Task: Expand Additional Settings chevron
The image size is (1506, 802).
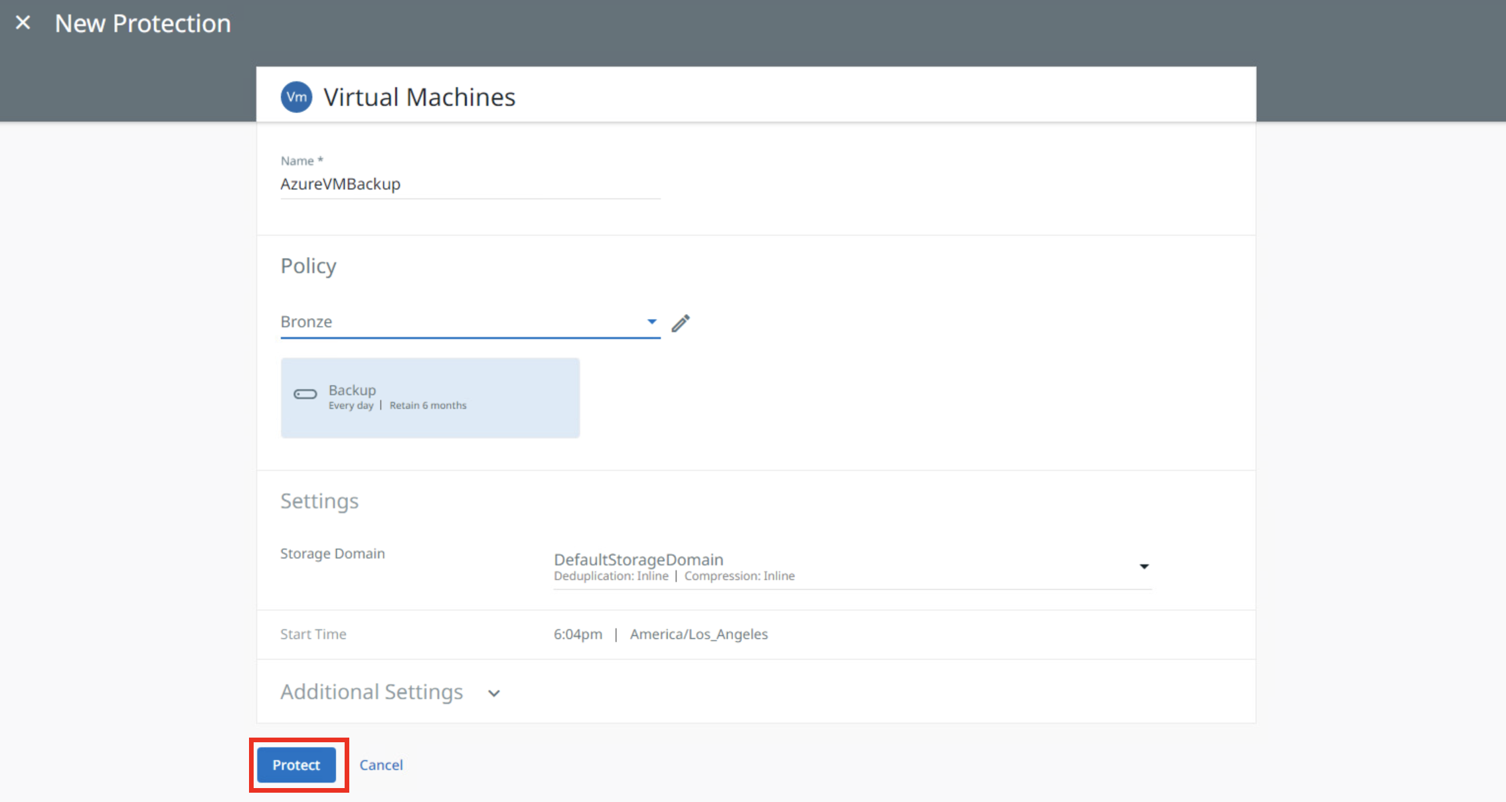Action: 493,693
